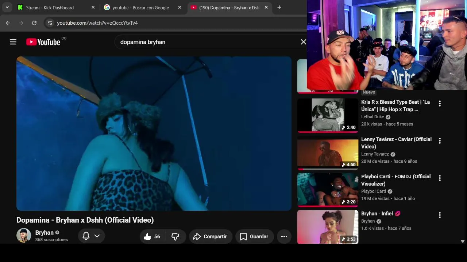Select the Dopamina - Bryhan YouTube tab

click(229, 7)
